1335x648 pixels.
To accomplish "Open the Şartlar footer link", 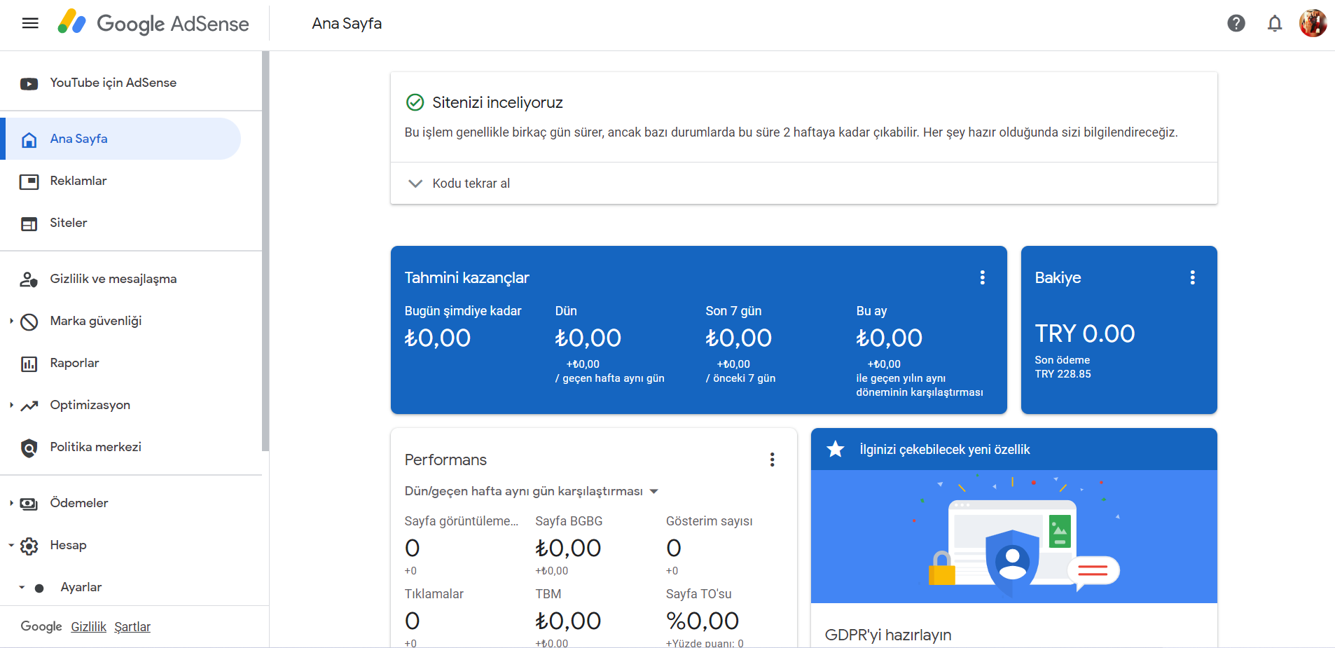I will tap(132, 627).
